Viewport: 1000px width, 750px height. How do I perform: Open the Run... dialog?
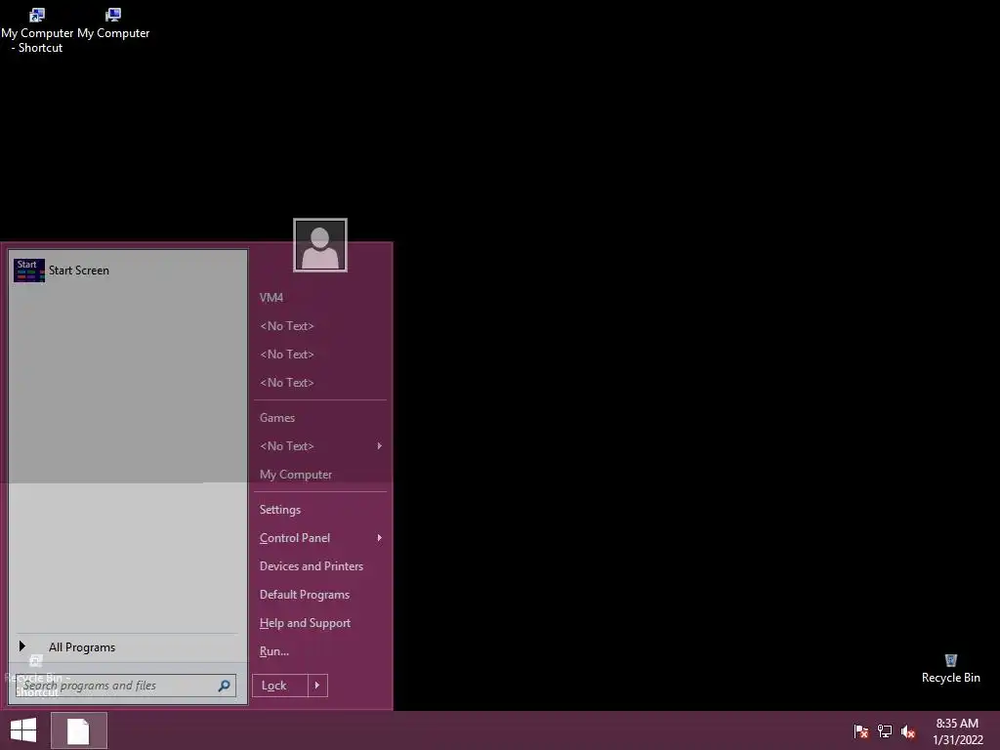pyautogui.click(x=274, y=651)
